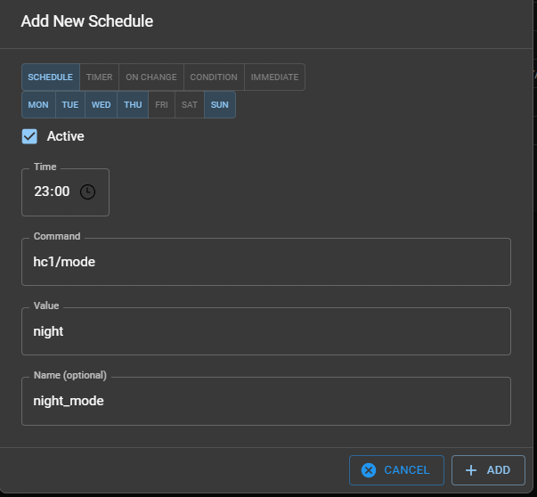Enable the SAT day toggle
The image size is (537, 497).
pos(190,105)
